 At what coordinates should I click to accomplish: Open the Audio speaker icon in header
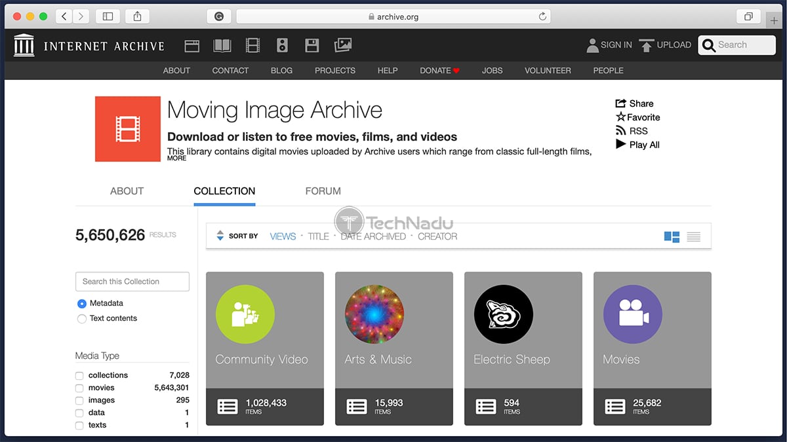pyautogui.click(x=282, y=45)
